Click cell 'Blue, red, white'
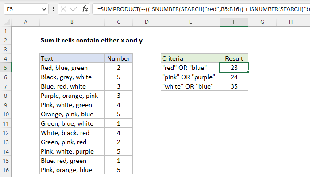310x177 pixels. [x=72, y=86]
